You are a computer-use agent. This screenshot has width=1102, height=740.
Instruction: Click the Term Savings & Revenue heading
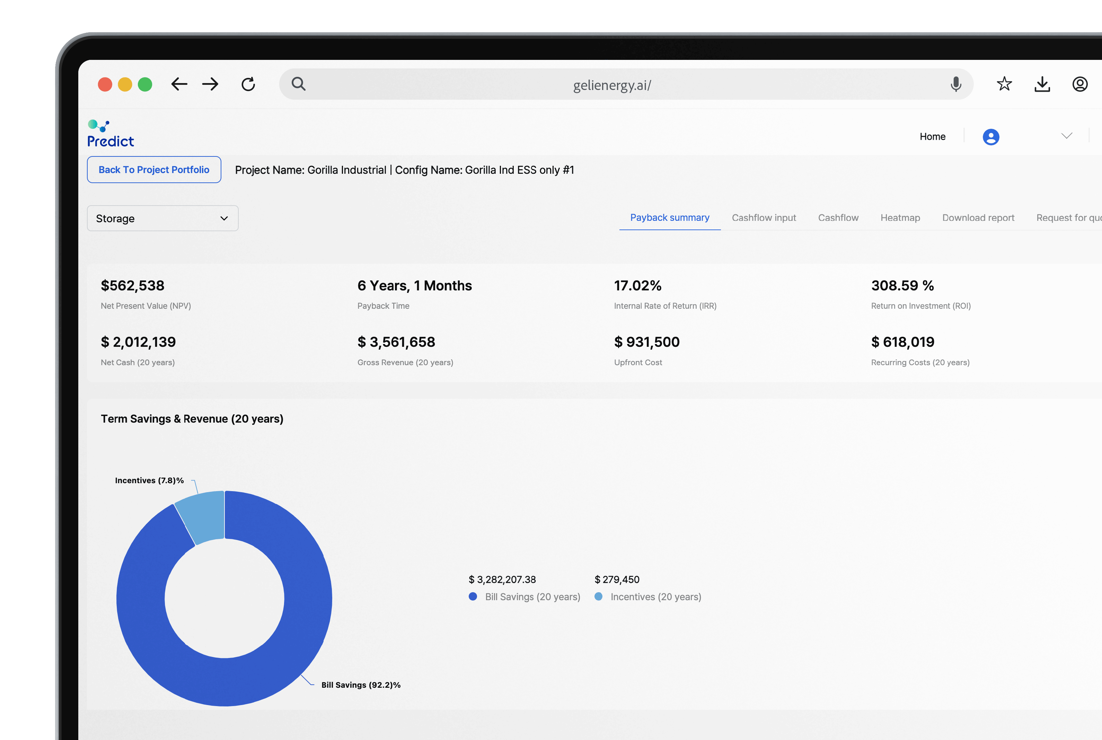point(192,418)
